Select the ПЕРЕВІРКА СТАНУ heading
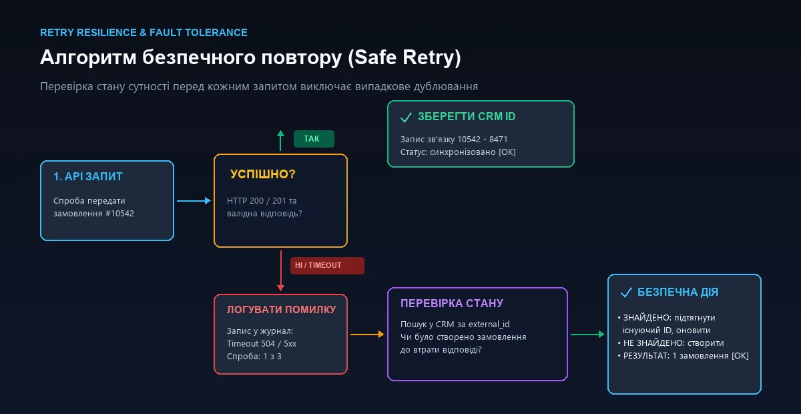801x414 pixels. pos(452,303)
